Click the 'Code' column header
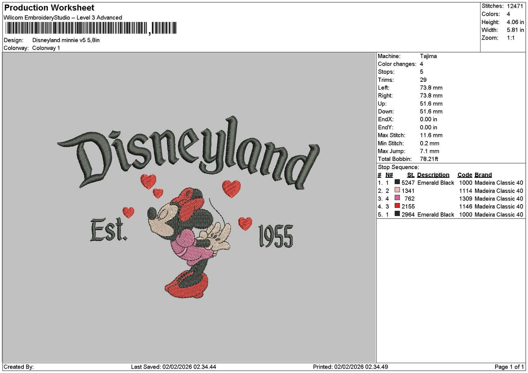528x373 pixels. (x=464, y=175)
